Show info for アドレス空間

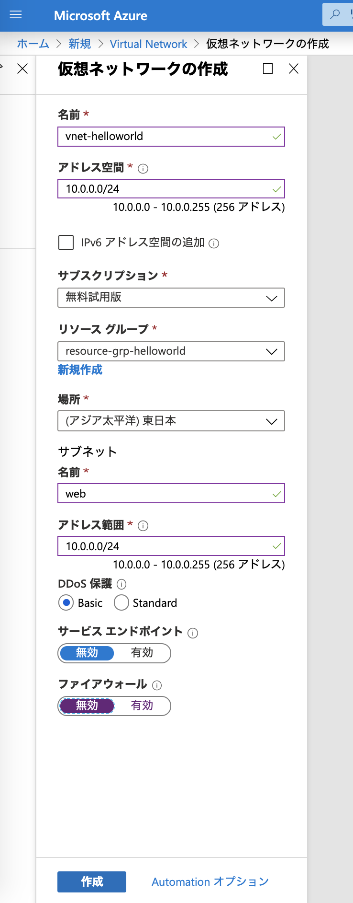(x=143, y=169)
